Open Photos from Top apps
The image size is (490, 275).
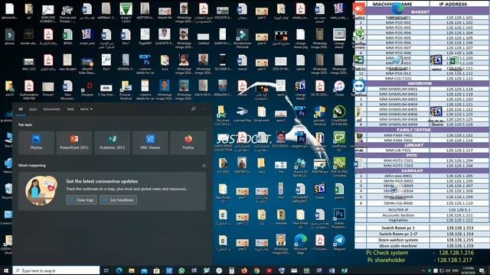pos(36,143)
